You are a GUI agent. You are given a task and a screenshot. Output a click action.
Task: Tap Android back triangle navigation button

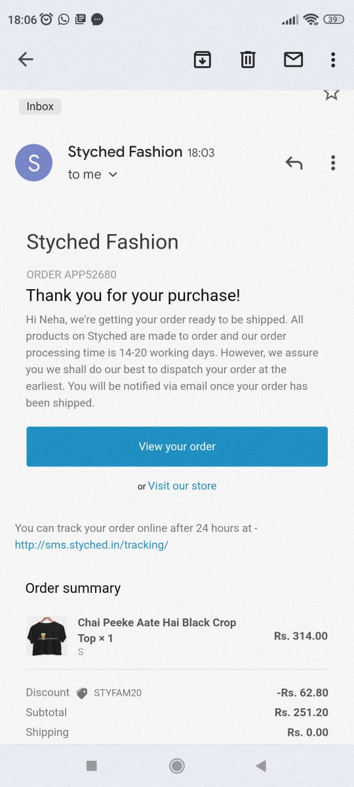click(x=261, y=765)
